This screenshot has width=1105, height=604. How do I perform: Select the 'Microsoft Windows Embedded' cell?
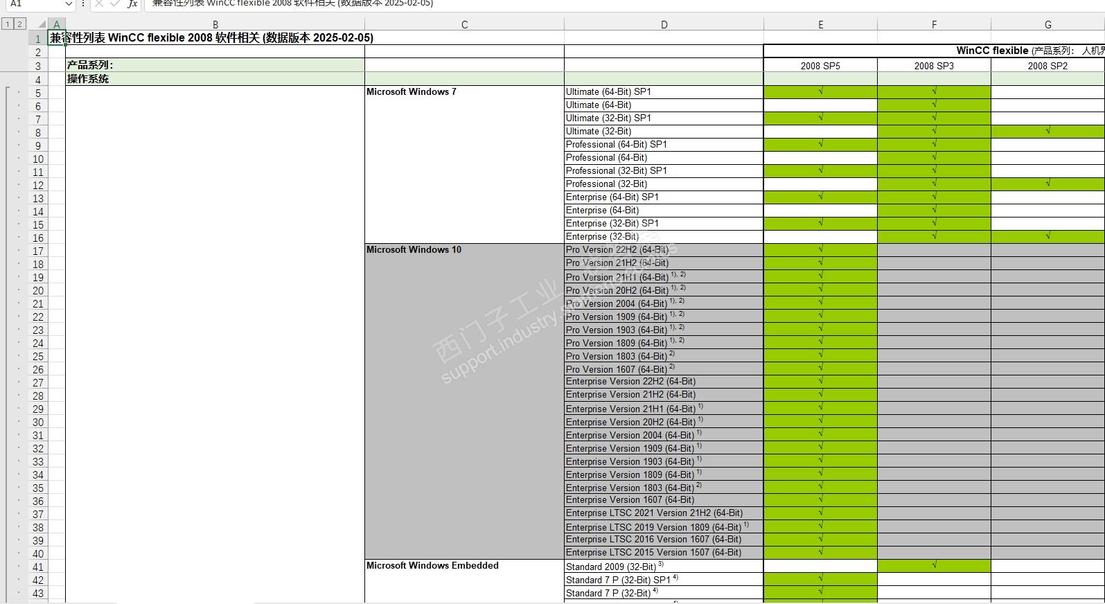pos(464,580)
